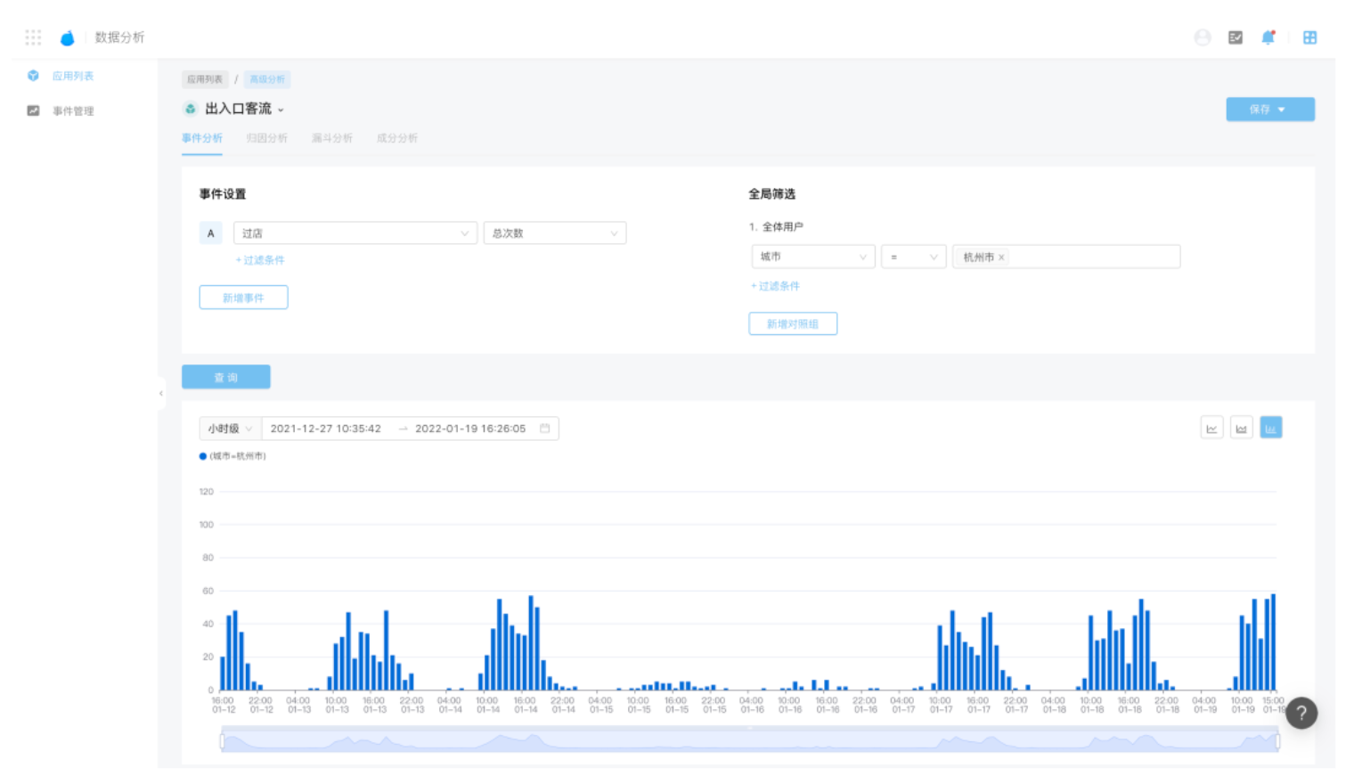Click the help question mark button

click(x=1301, y=713)
